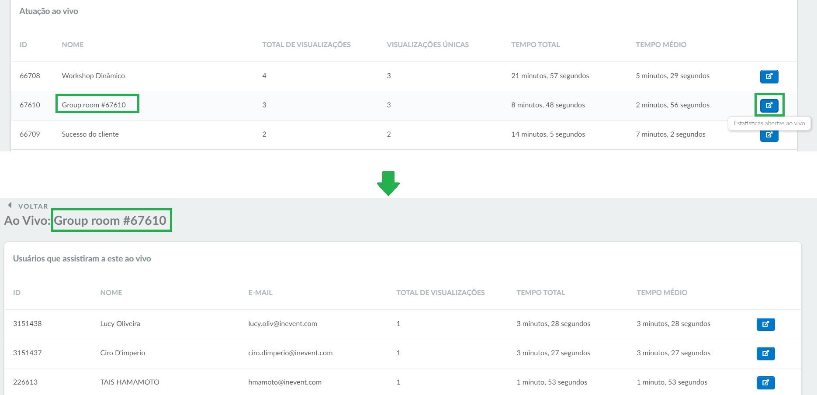This screenshot has width=817, height=395.
Task: Click ID 66709 cell
Action: 30,134
